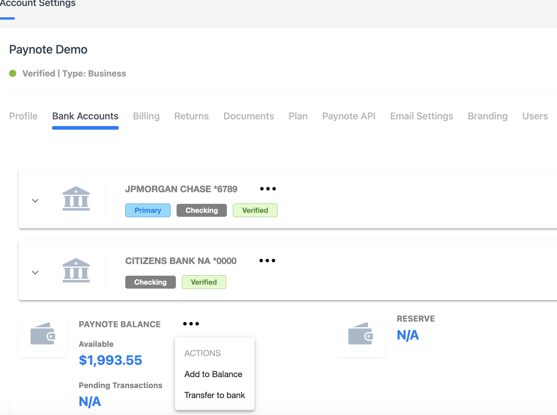Click the Paynote Balance wallet icon
Image resolution: width=557 pixels, height=415 pixels.
(43, 334)
